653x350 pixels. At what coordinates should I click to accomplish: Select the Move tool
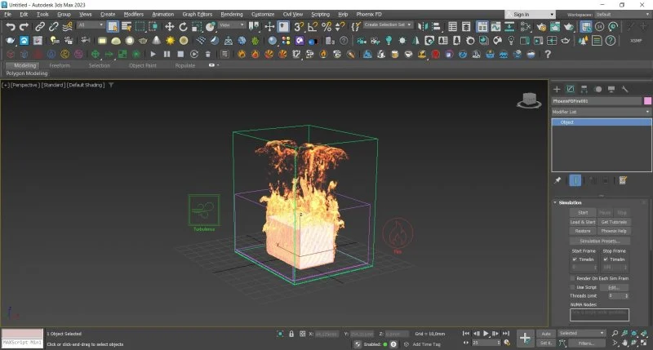[169, 27]
